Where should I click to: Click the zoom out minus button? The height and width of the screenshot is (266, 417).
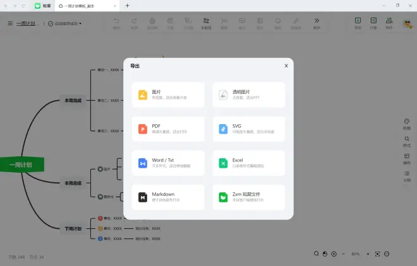[x=343, y=253]
